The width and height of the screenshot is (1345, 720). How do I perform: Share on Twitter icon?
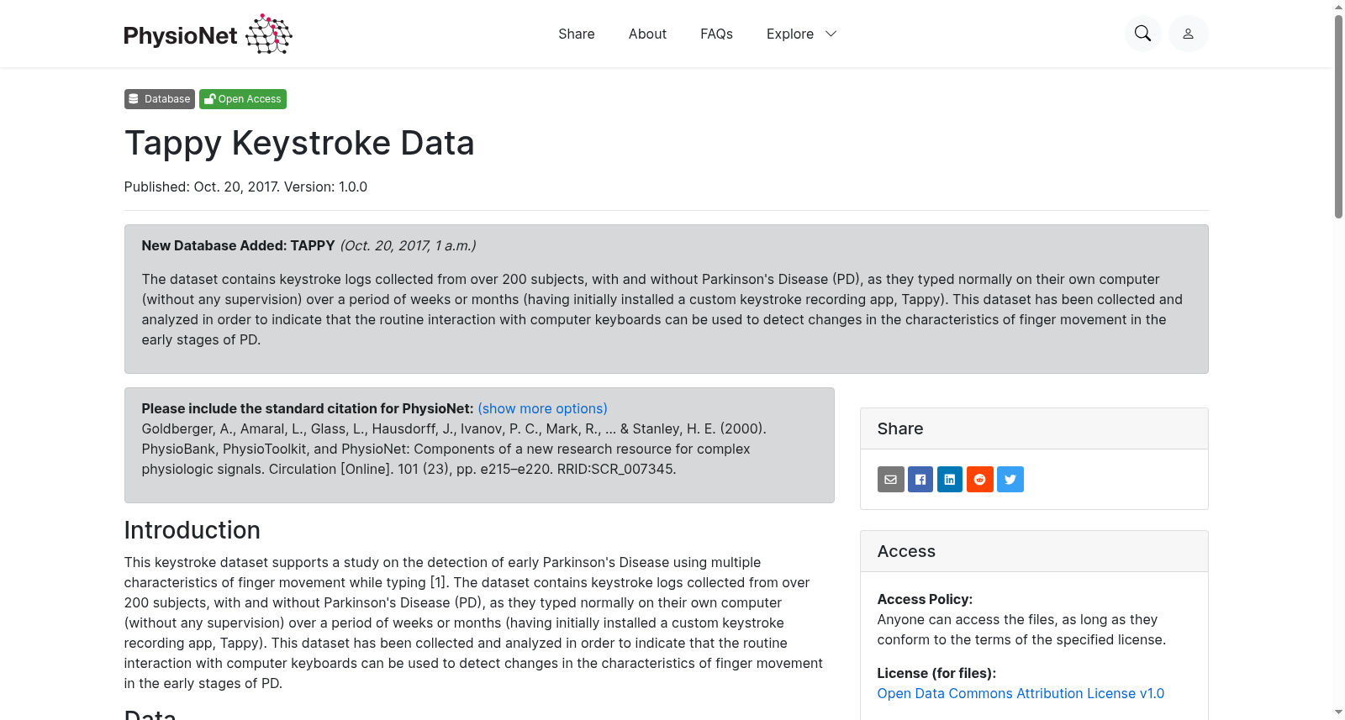tap(1010, 479)
